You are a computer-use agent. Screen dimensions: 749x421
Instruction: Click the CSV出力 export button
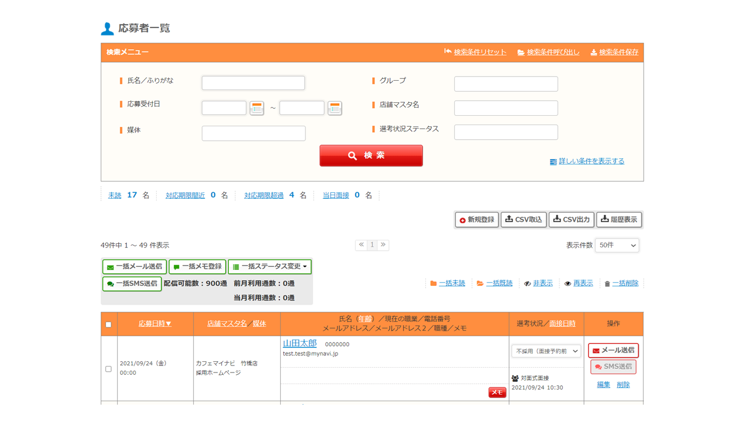[x=572, y=220]
